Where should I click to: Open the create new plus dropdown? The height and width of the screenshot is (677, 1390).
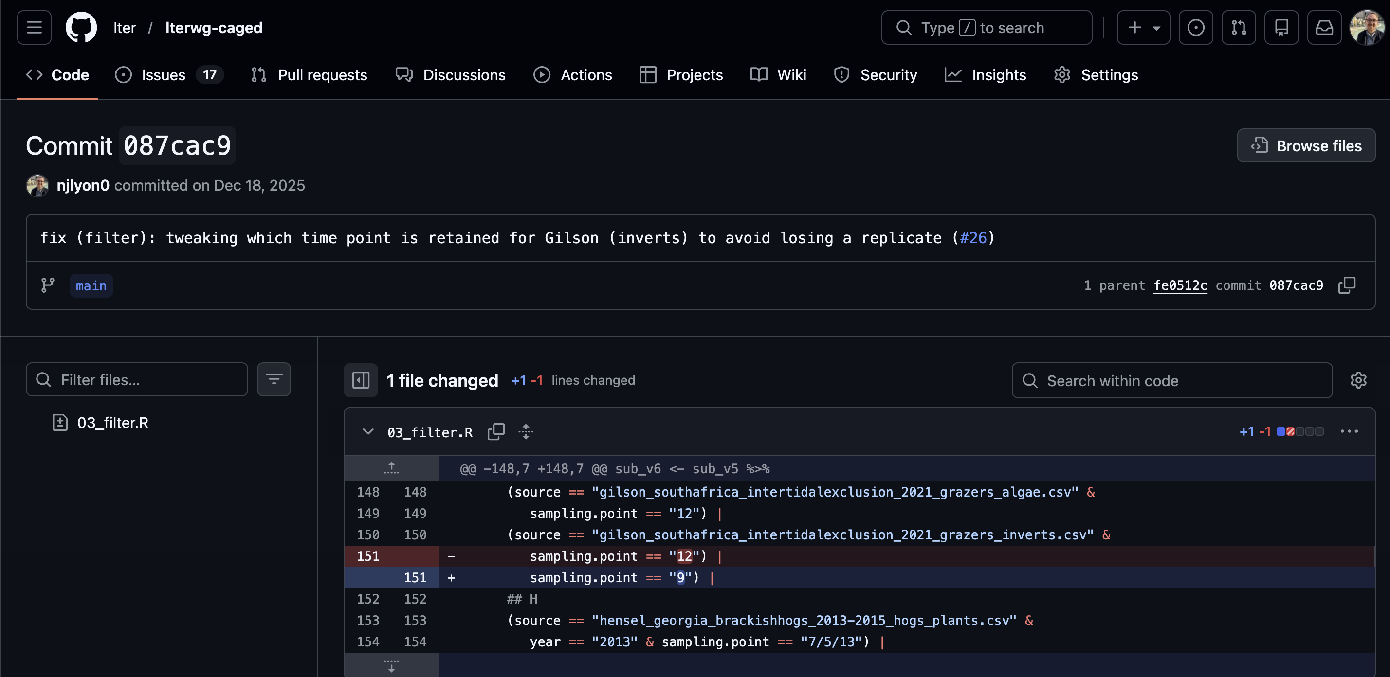(1143, 28)
